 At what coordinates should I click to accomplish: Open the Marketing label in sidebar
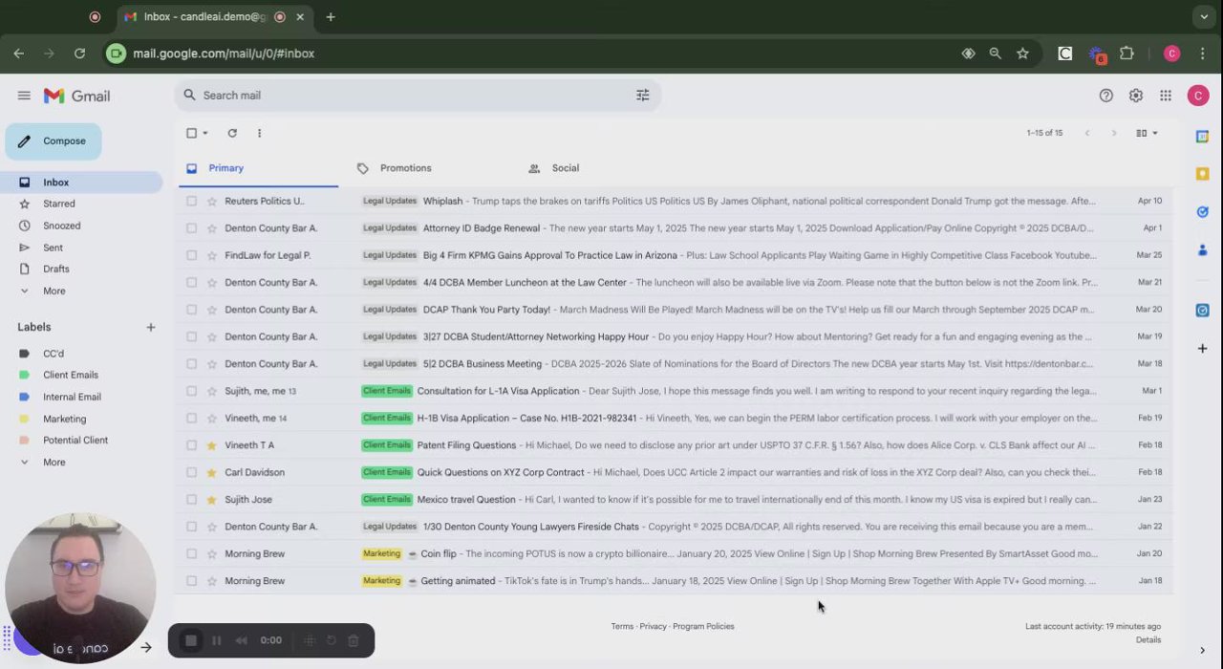[x=64, y=419]
